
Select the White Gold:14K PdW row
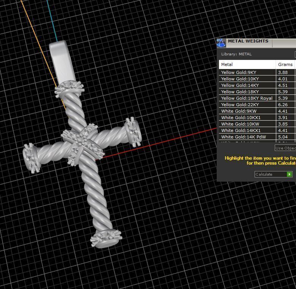(257, 137)
